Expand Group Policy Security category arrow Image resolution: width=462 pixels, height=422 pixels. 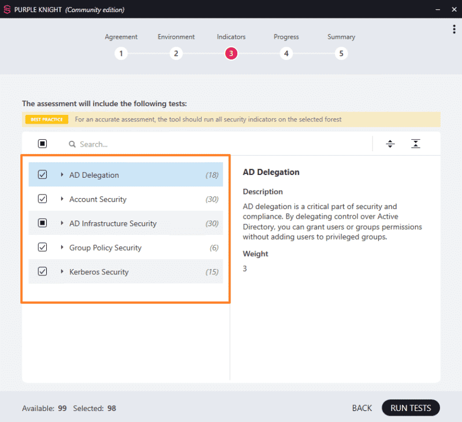(62, 247)
